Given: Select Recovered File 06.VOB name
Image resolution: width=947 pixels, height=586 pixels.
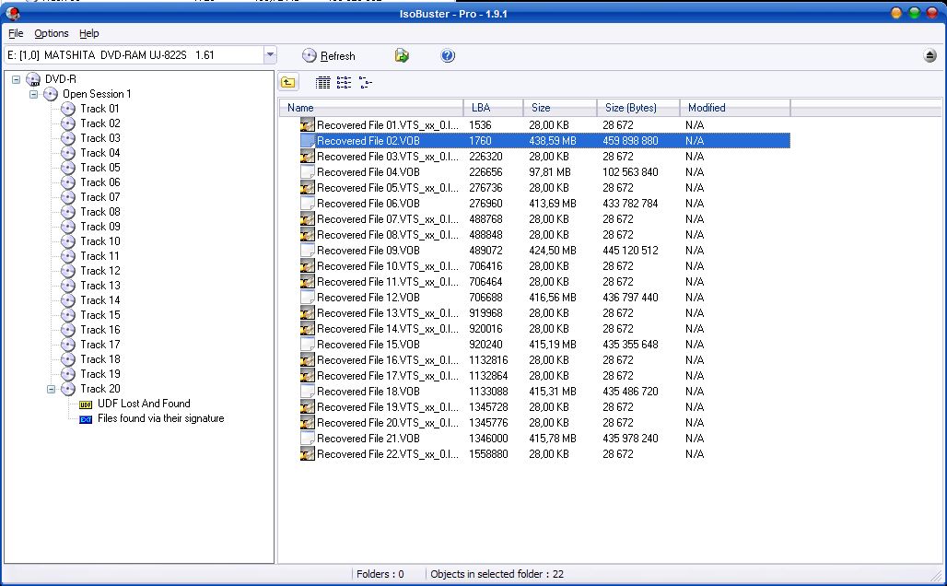Looking at the screenshot, I should coord(368,204).
